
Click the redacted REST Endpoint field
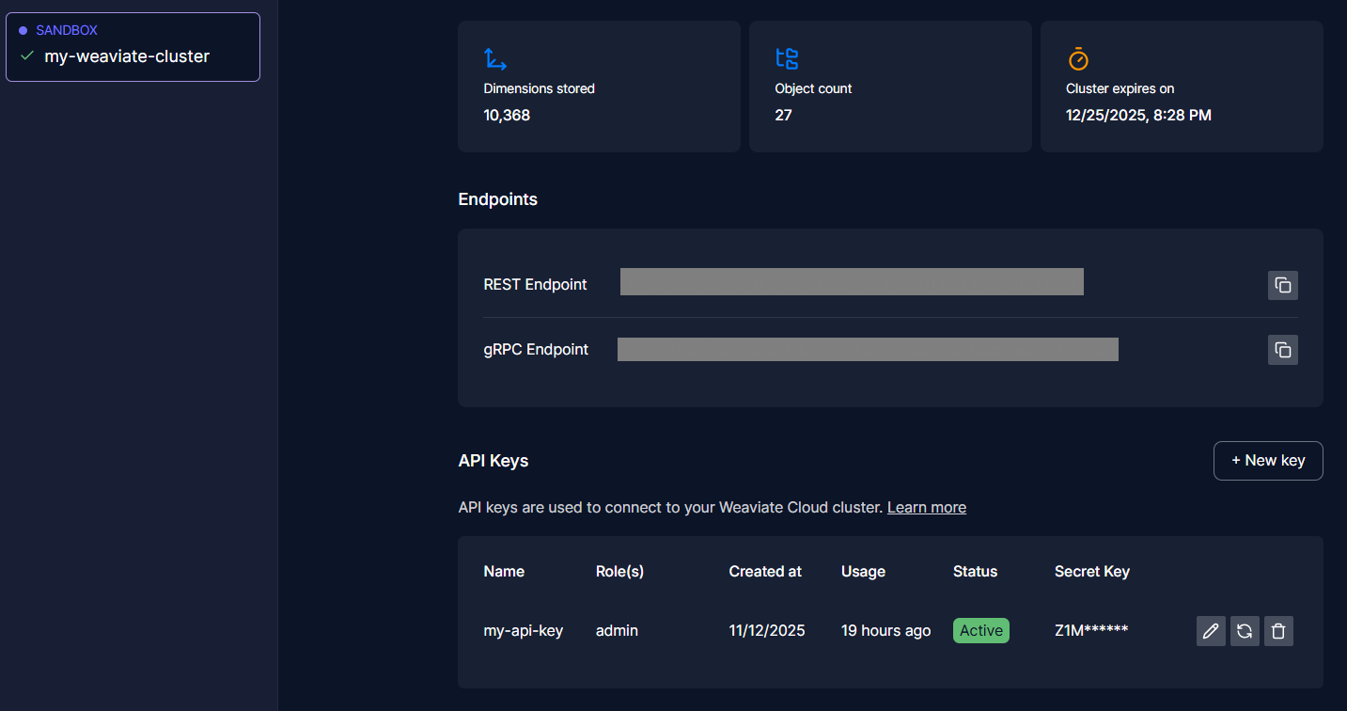coord(852,282)
